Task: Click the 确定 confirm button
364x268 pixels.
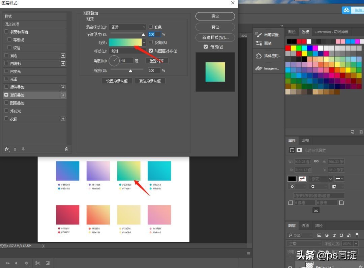Action: pyautogui.click(x=215, y=16)
